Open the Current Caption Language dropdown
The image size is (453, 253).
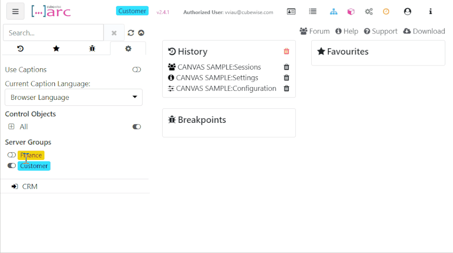pyautogui.click(x=73, y=97)
